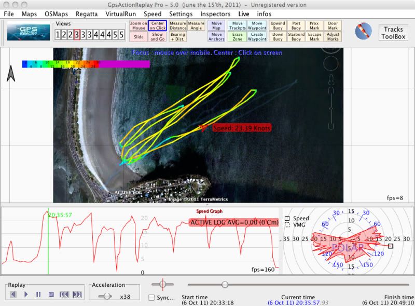Viewport: 415px width, 306px height.
Task: Click the speed color scale bar
Action: coord(86,64)
